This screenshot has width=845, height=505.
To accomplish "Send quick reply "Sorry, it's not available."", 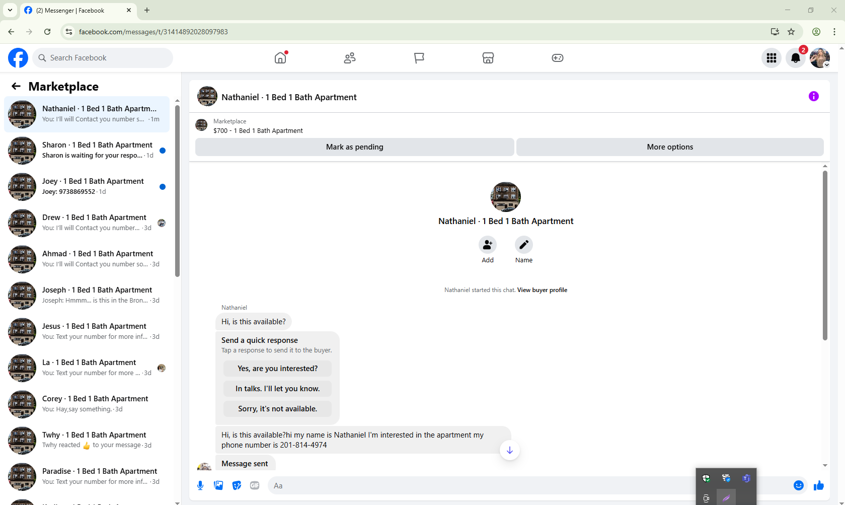I will coord(277,409).
